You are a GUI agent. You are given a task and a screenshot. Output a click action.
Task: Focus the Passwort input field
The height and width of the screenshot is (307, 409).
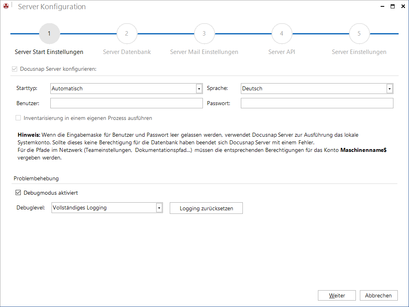(x=317, y=103)
